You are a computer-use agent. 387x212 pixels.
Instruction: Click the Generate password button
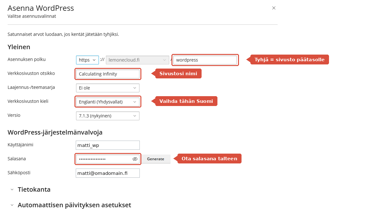[x=156, y=159]
